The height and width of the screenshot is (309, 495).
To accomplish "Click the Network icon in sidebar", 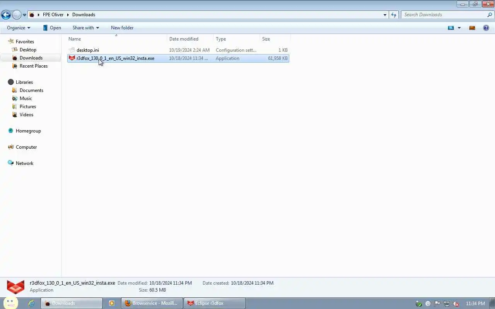I will (11, 163).
